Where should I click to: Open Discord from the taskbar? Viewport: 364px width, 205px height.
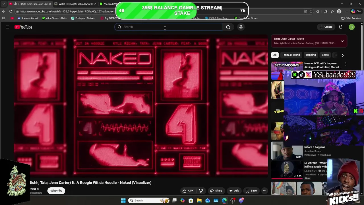pyautogui.click(x=241, y=200)
